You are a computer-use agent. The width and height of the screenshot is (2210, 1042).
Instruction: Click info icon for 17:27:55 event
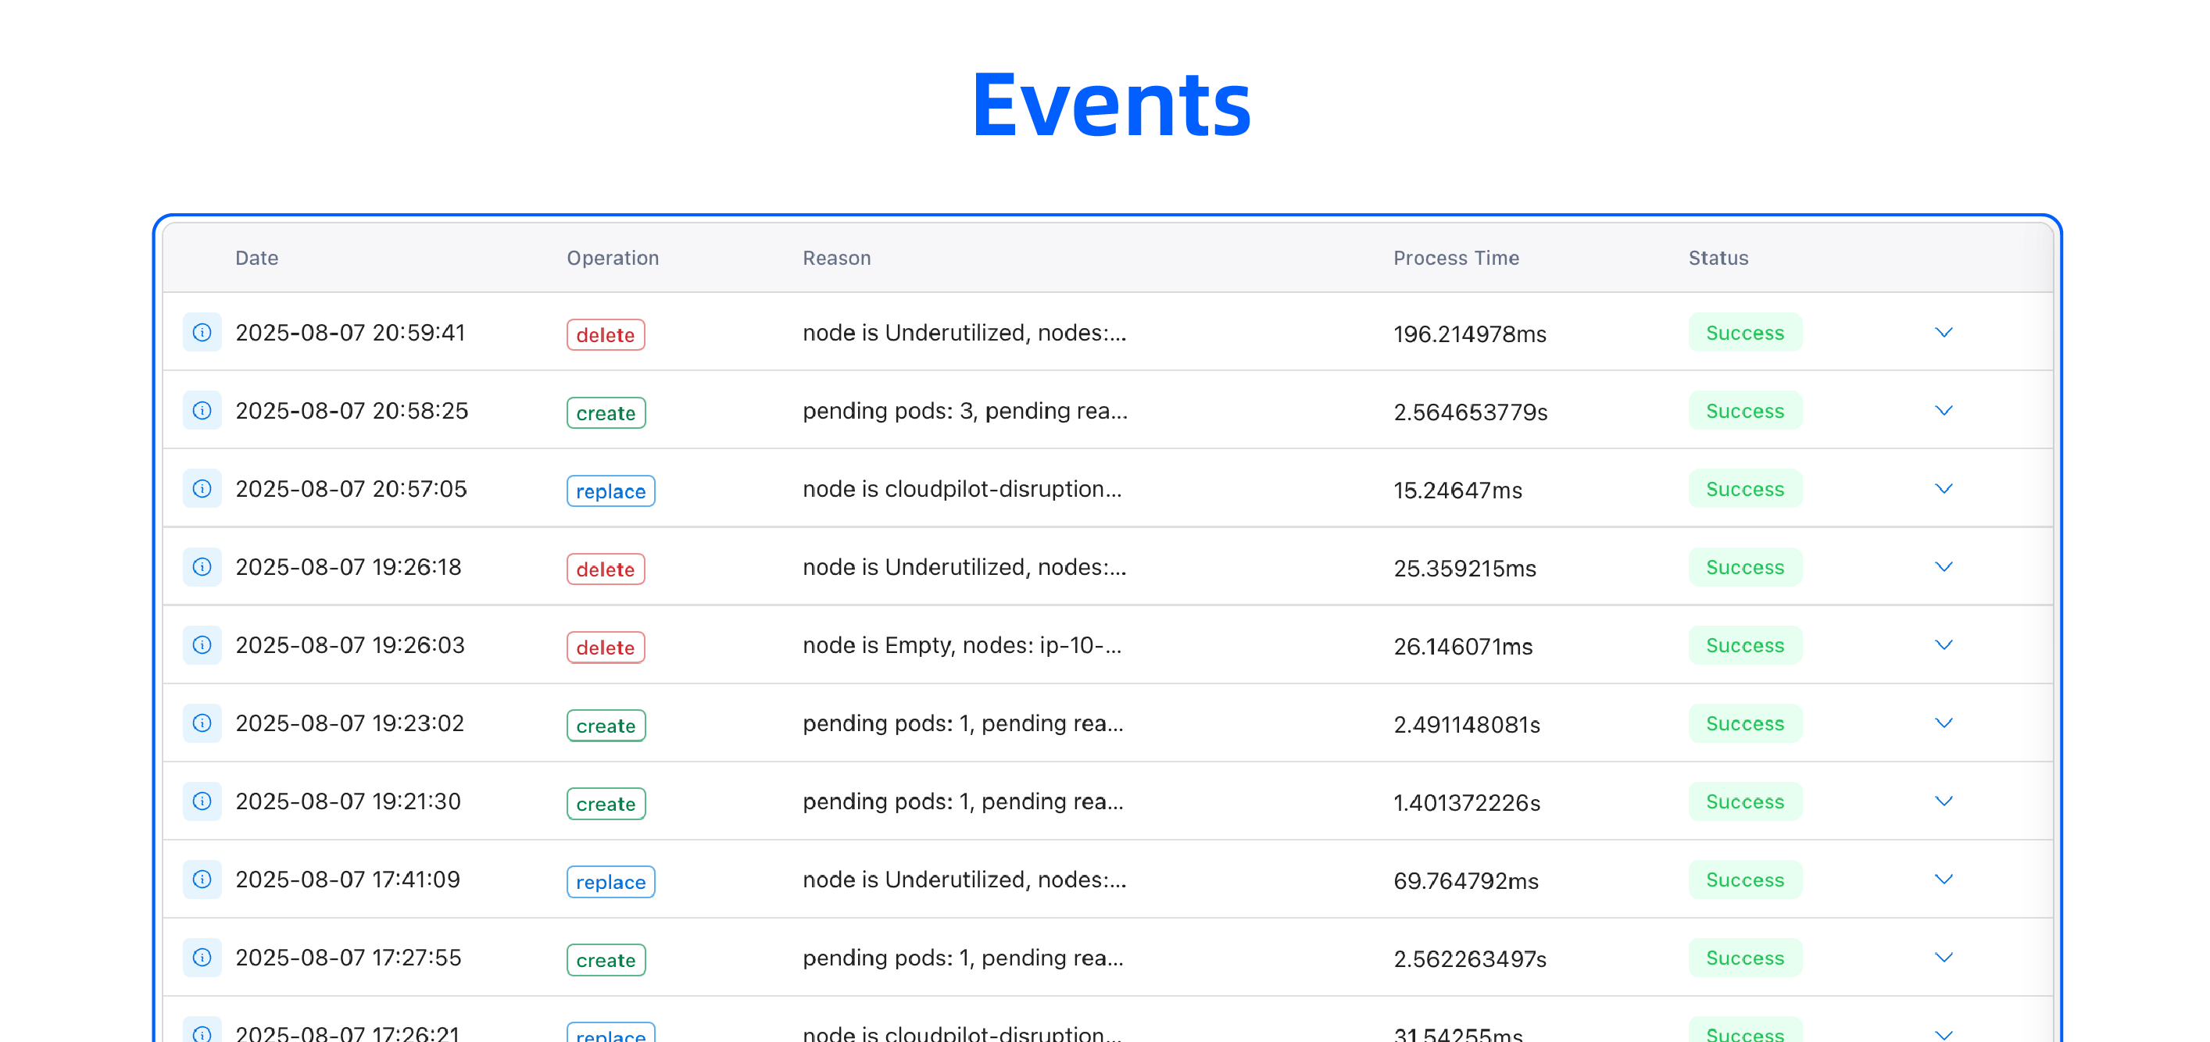point(202,957)
